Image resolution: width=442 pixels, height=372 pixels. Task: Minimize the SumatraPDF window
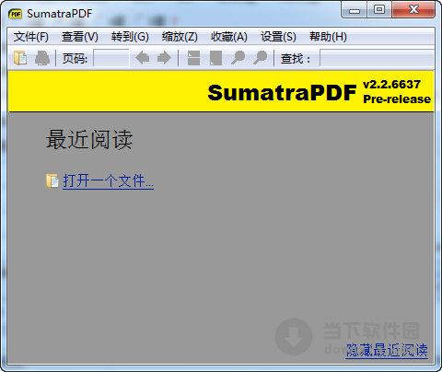355,11
